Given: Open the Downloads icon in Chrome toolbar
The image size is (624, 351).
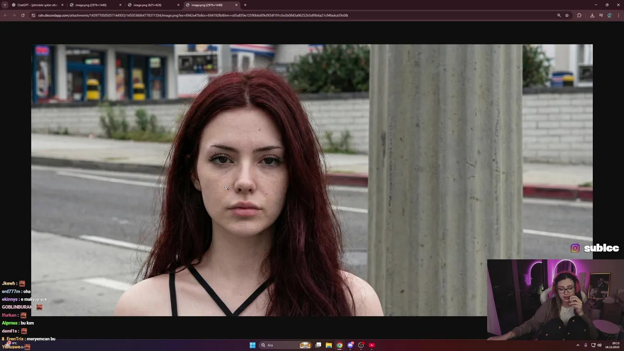Looking at the screenshot, I should tap(592, 15).
